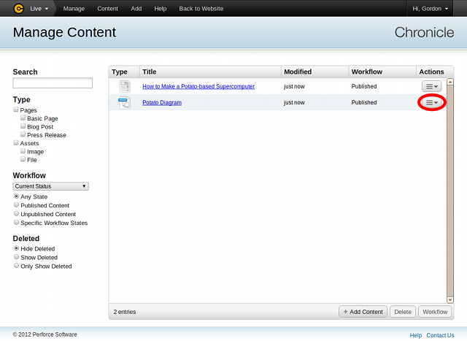The height and width of the screenshot is (341, 467).
Task: Tick the Image asset checkbox
Action: click(23, 152)
